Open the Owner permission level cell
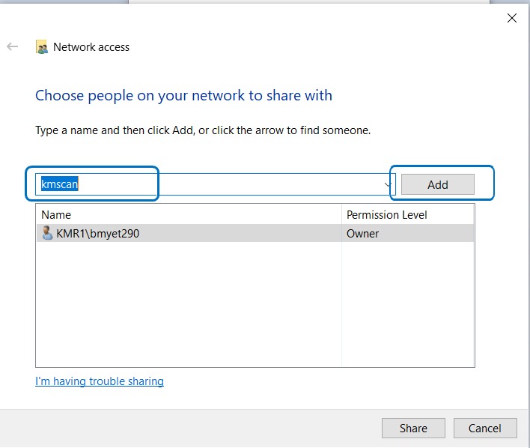 (x=363, y=233)
